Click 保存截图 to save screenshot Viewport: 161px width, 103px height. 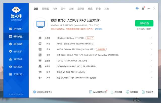132,92
